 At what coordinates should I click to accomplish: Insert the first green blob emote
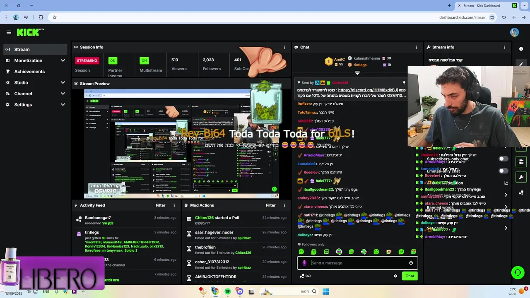(x=301, y=252)
